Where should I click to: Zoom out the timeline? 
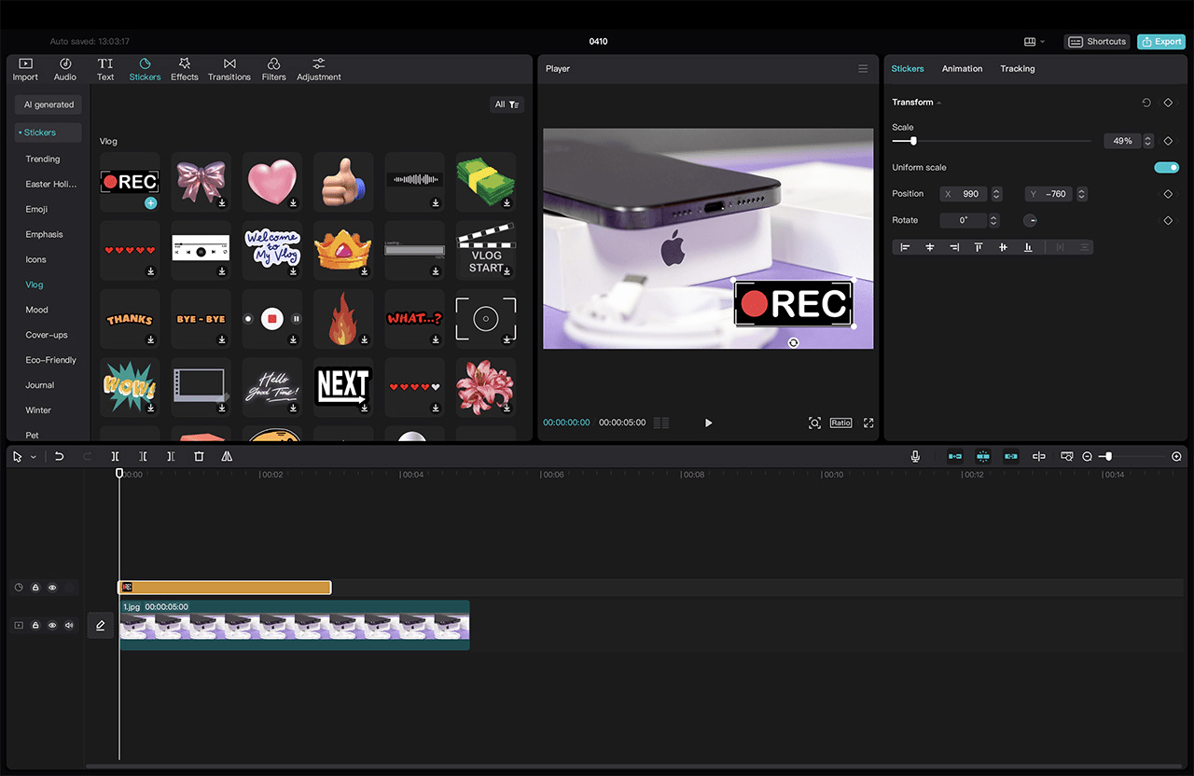(1087, 457)
